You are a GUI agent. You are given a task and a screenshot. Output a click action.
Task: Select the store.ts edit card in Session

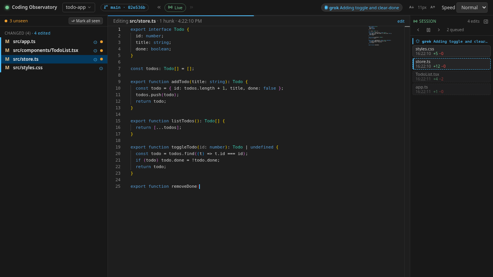(x=451, y=64)
